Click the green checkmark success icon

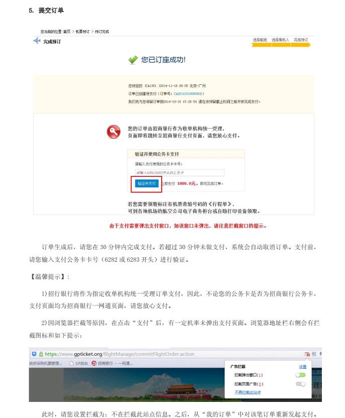coord(133,60)
